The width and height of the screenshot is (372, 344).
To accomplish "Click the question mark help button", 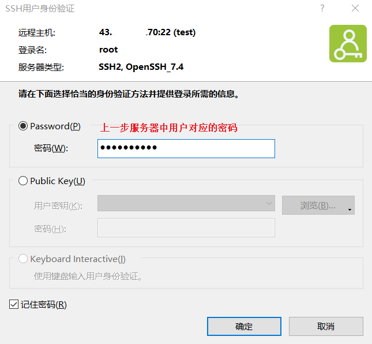I will pyautogui.click(x=322, y=9).
